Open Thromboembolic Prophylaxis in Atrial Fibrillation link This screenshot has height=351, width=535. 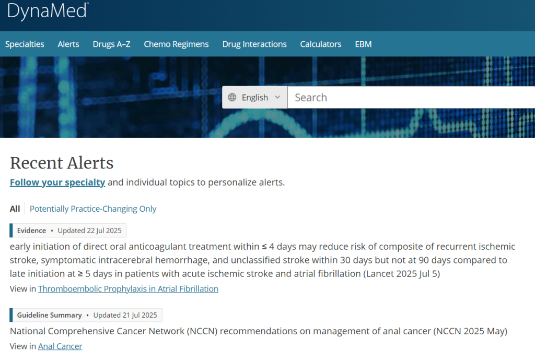click(129, 289)
